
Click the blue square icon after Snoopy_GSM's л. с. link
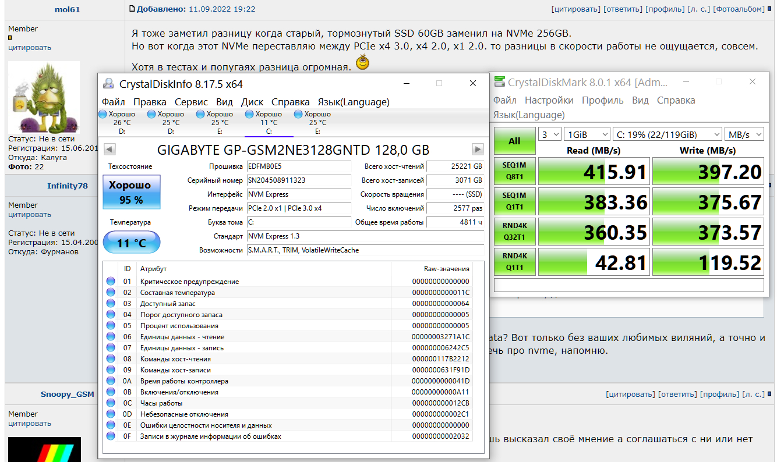tap(770, 394)
